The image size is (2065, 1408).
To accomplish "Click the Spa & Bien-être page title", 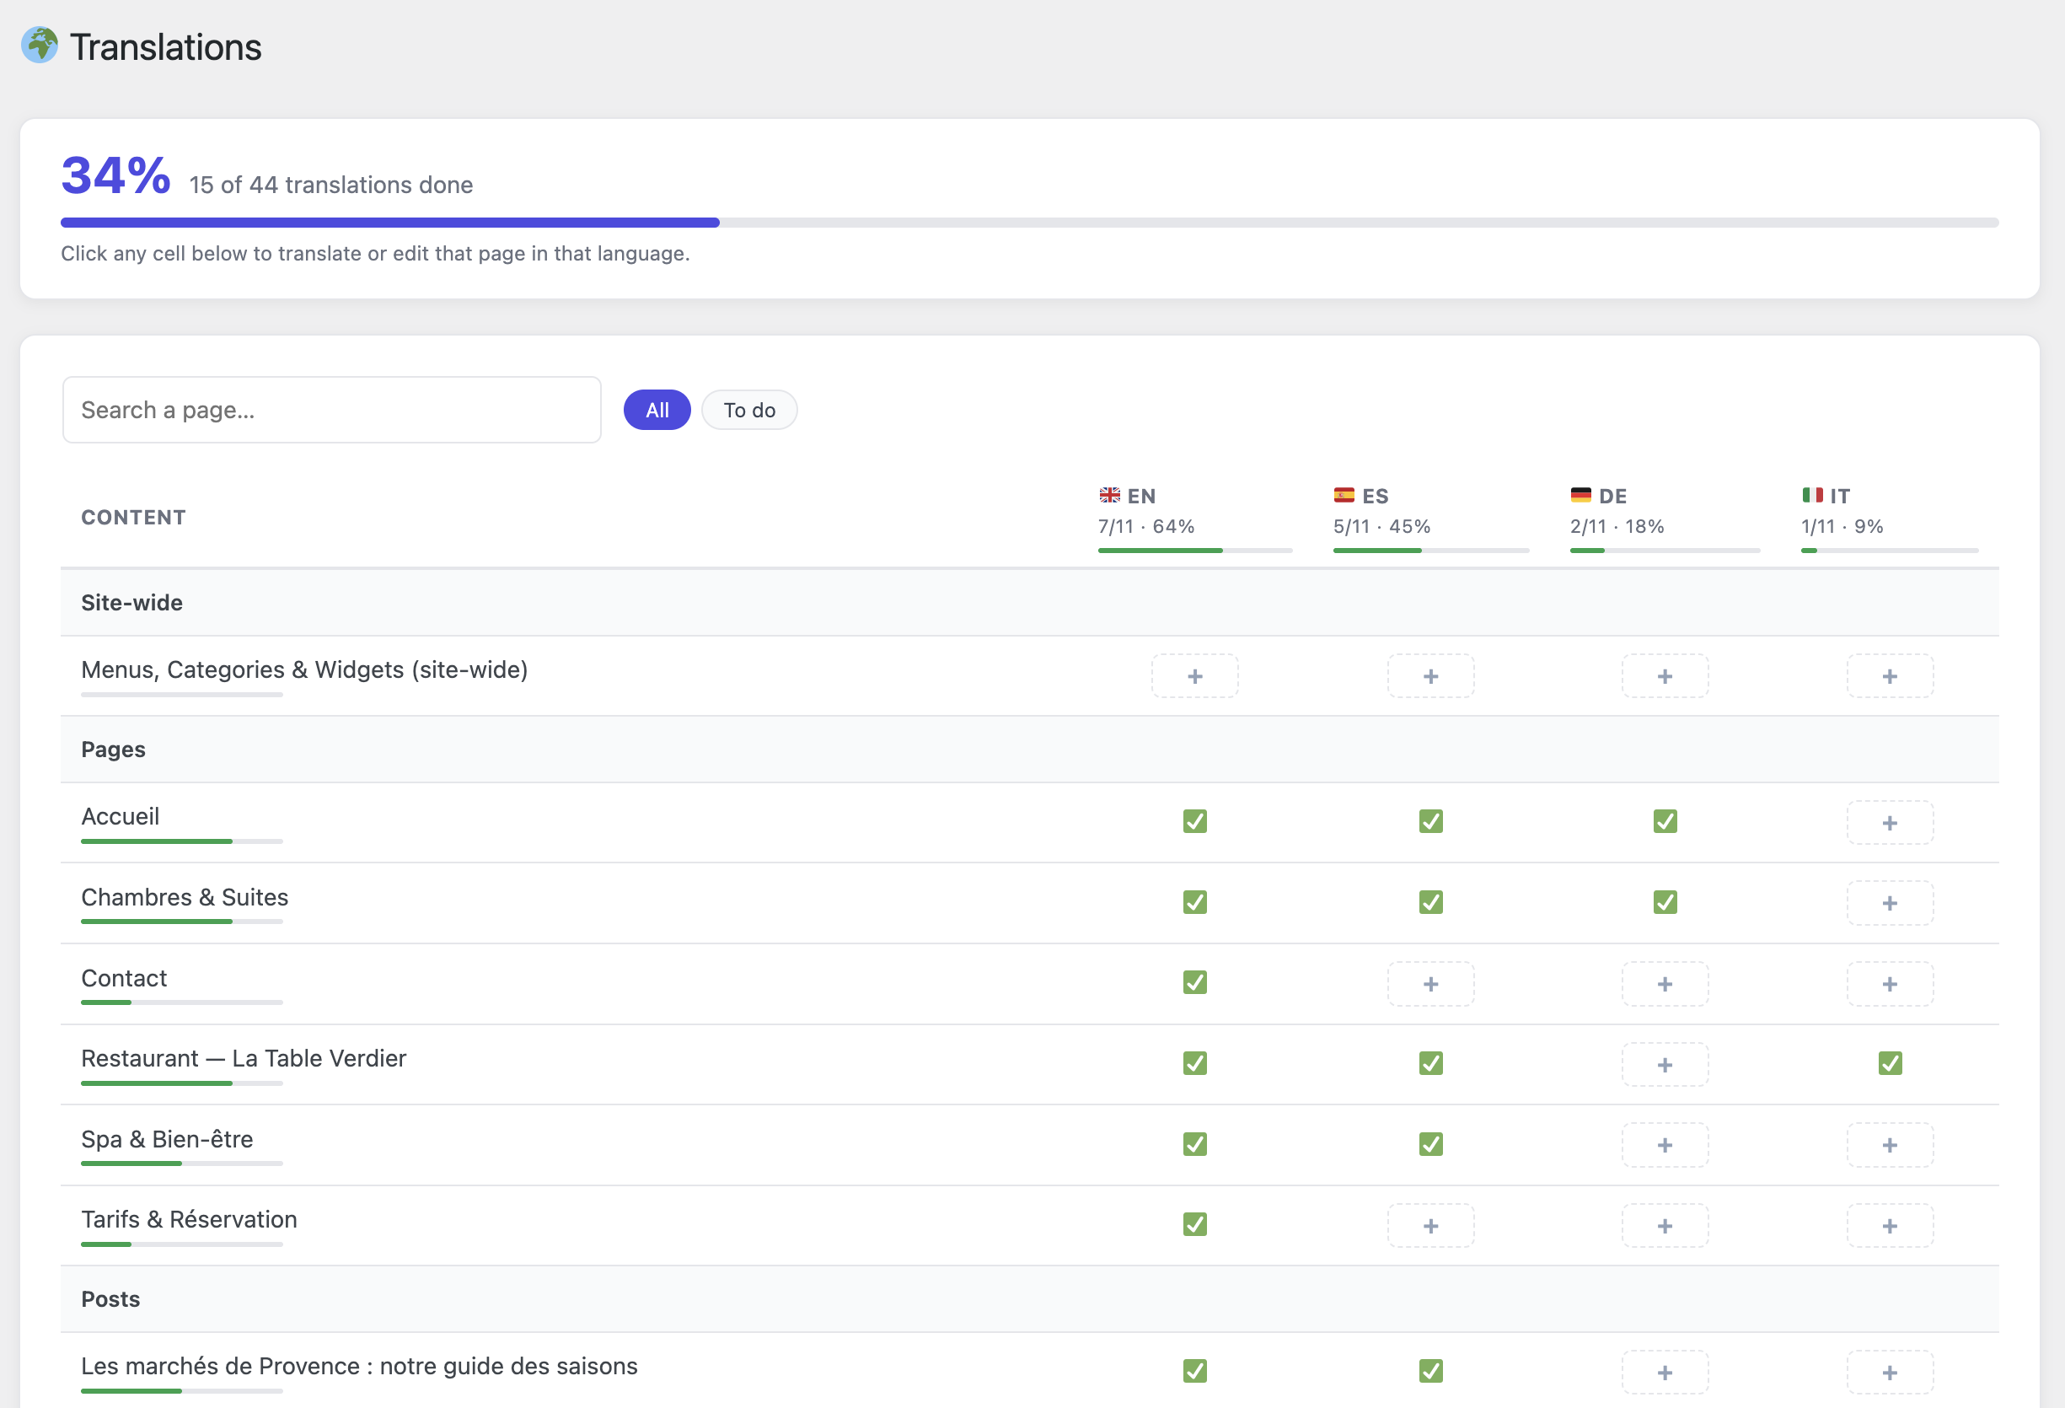I will pyautogui.click(x=167, y=1139).
